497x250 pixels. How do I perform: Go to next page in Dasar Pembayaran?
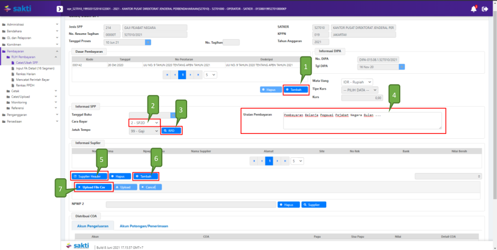point(189,75)
